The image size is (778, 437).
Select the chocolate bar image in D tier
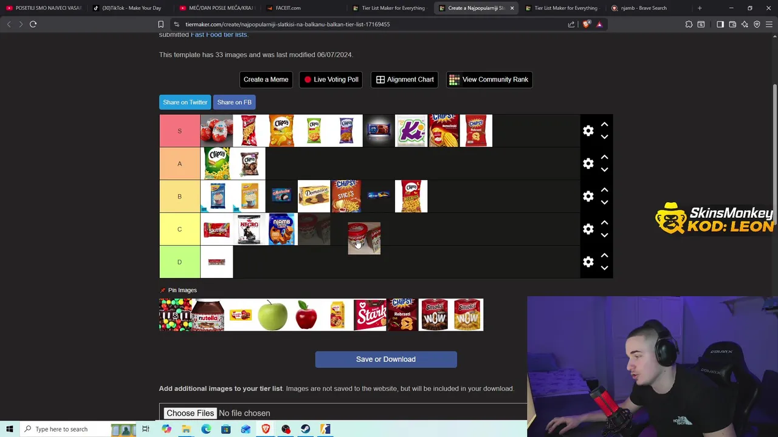coord(216,262)
